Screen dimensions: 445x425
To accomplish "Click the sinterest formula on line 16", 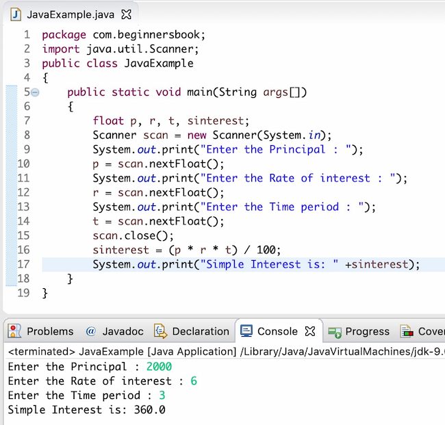I will coord(186,250).
